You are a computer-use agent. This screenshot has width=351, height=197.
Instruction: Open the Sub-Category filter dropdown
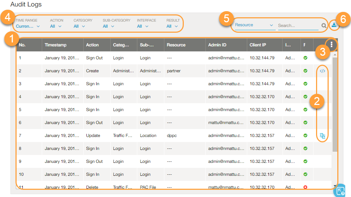[x=108, y=26]
